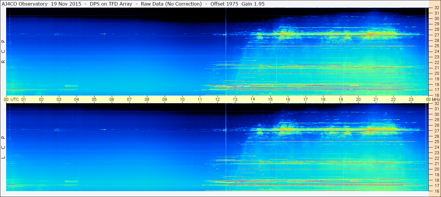441x197 pixels.
Task: Select hour 04 on the time axis
Action: click(77, 99)
